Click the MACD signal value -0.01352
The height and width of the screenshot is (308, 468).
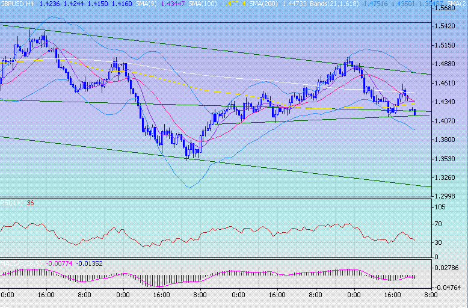[x=88, y=263]
